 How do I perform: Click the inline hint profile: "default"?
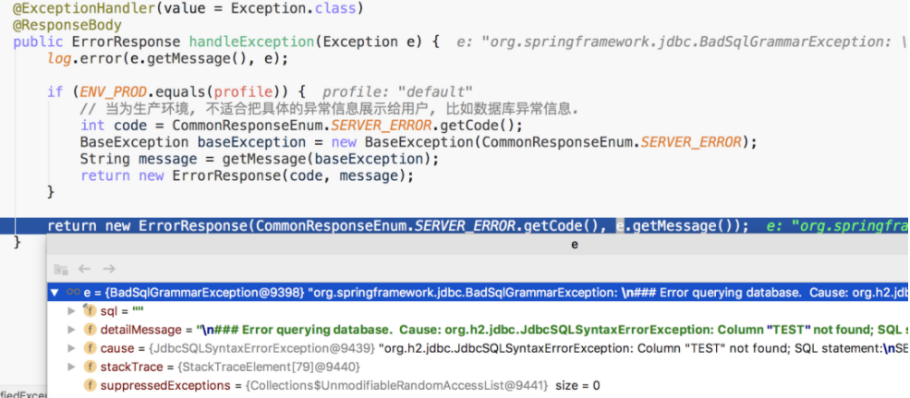[398, 92]
